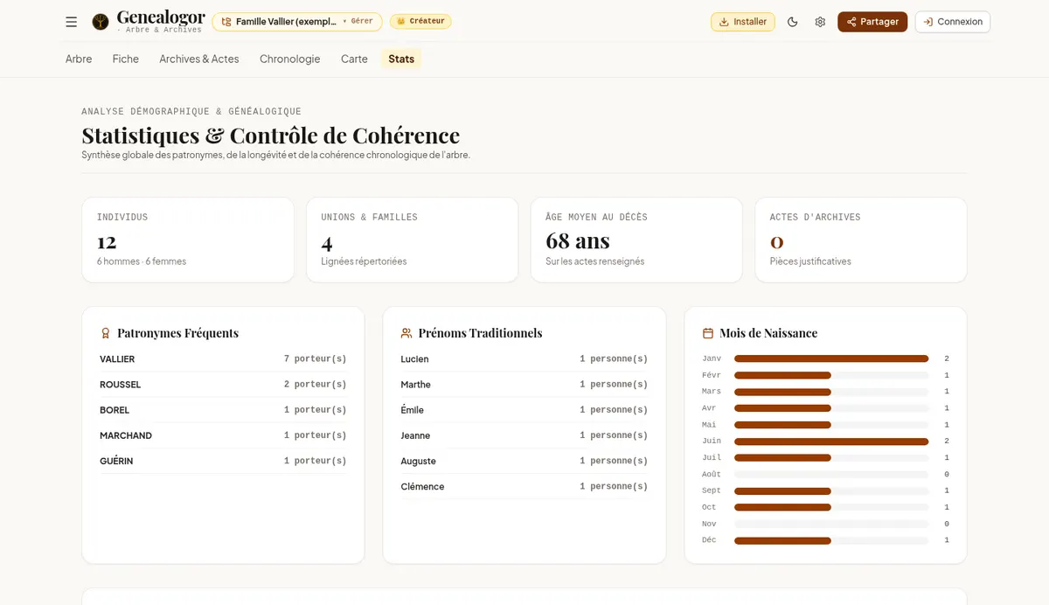1049x605 pixels.
Task: Toggle dark mode with moon icon
Action: pos(793,22)
